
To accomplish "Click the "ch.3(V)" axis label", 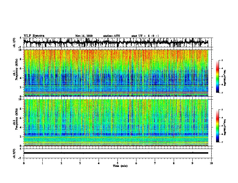I will (x=14, y=154).
